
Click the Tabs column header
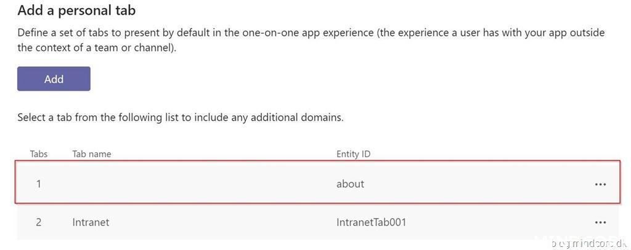pyautogui.click(x=39, y=154)
